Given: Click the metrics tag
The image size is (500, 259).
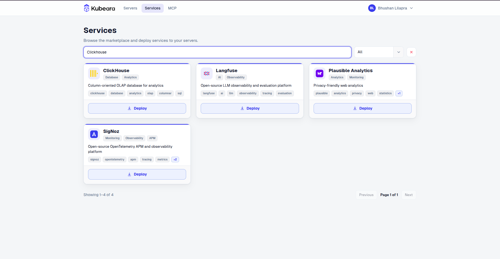Looking at the screenshot, I should 163,160.
